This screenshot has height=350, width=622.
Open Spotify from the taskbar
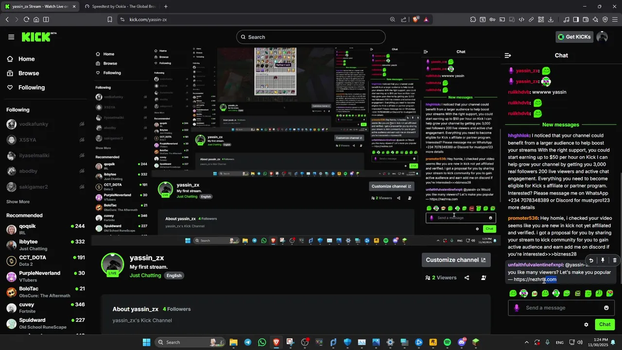tap(447, 342)
